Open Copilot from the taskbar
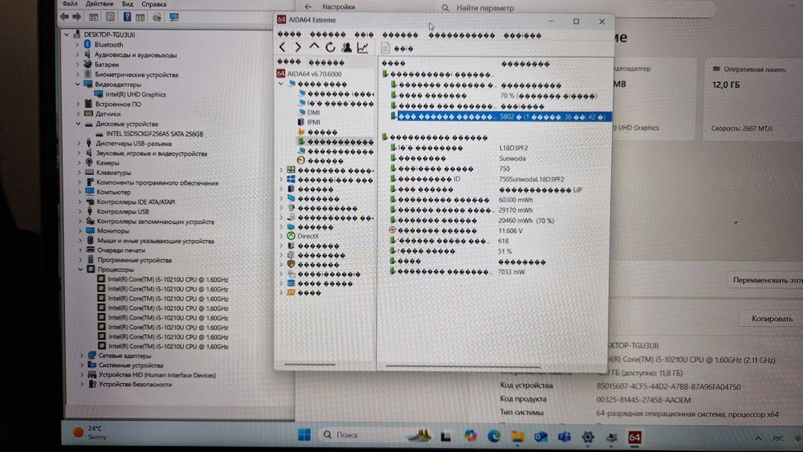 click(470, 436)
